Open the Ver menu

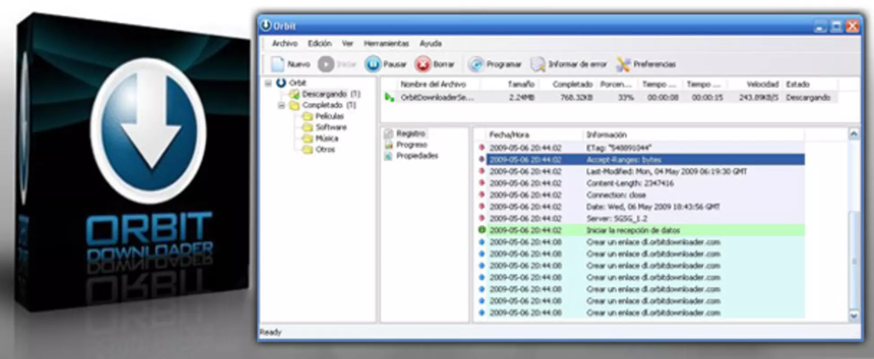tap(347, 44)
